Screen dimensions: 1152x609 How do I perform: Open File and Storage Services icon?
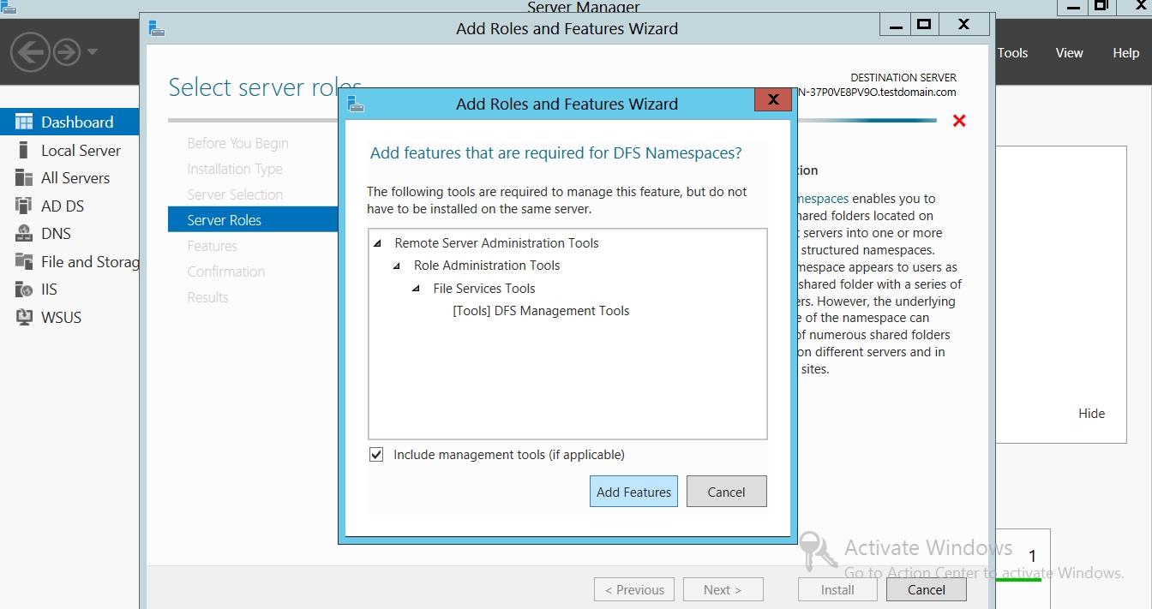(x=24, y=261)
